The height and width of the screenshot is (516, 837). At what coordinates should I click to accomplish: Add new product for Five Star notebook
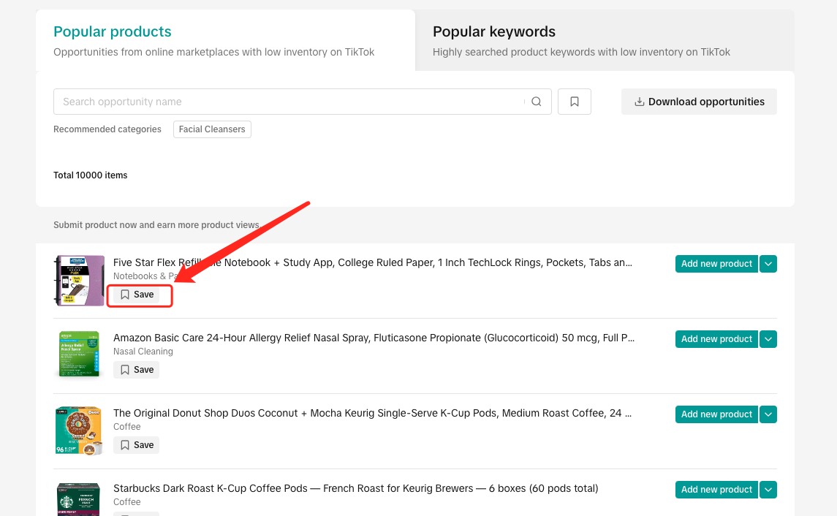click(716, 264)
